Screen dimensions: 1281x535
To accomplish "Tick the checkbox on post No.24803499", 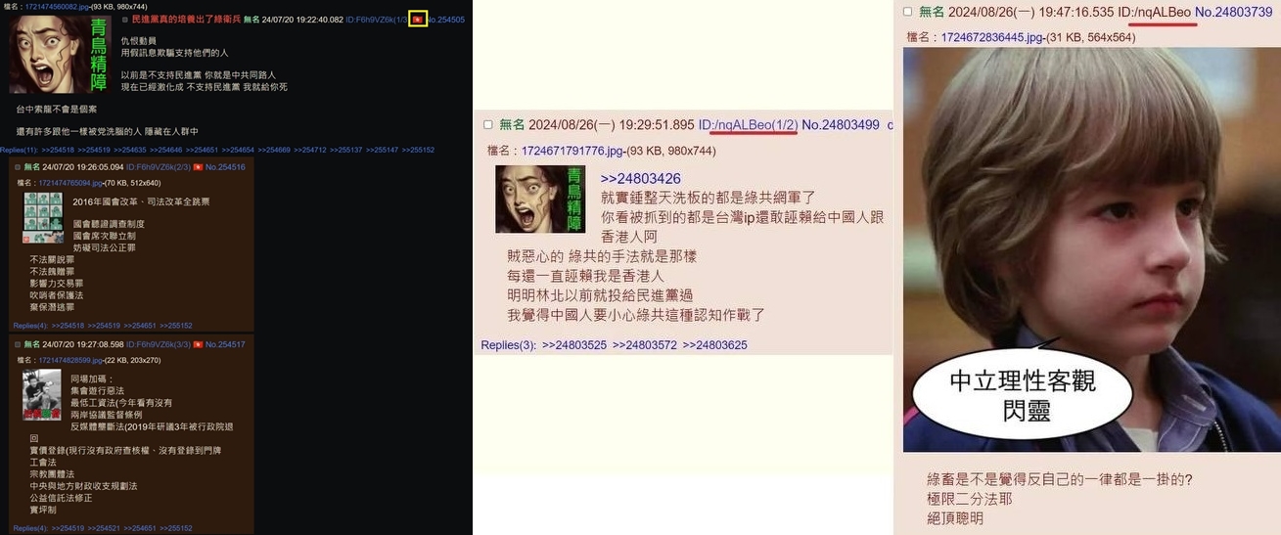I will coord(488,125).
